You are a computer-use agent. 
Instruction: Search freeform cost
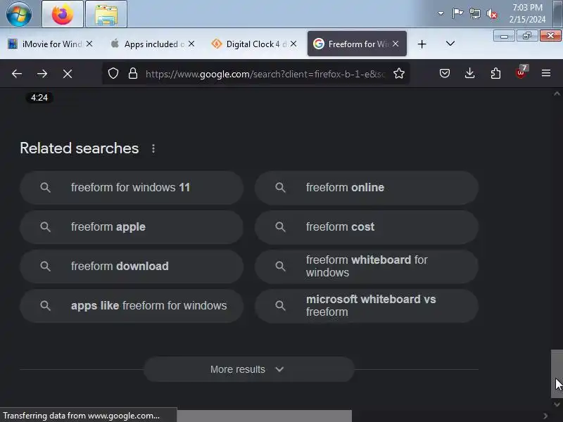click(366, 227)
